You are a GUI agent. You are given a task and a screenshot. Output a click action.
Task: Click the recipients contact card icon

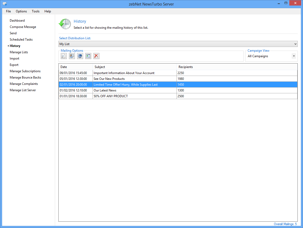[72, 56]
